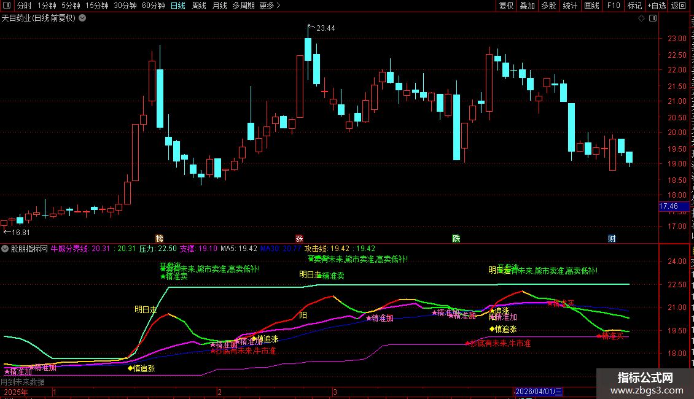Click the 榜 marker below the price chart

pyautogui.click(x=159, y=238)
